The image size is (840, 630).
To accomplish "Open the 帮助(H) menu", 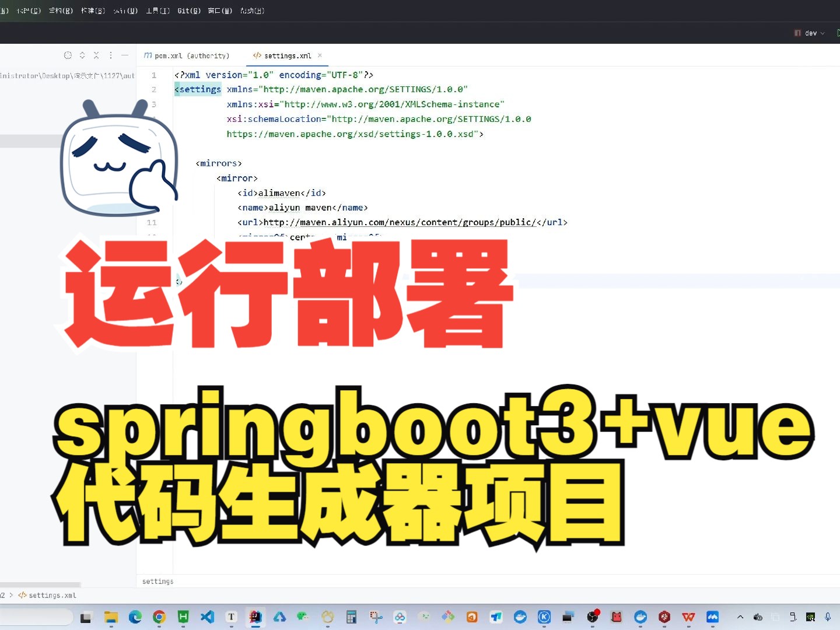I will coord(253,10).
